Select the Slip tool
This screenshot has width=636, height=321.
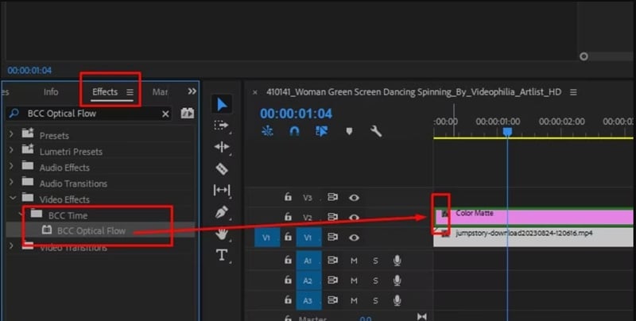coord(222,190)
